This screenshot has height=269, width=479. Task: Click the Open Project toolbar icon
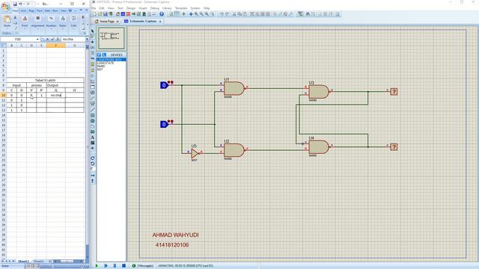[100, 14]
